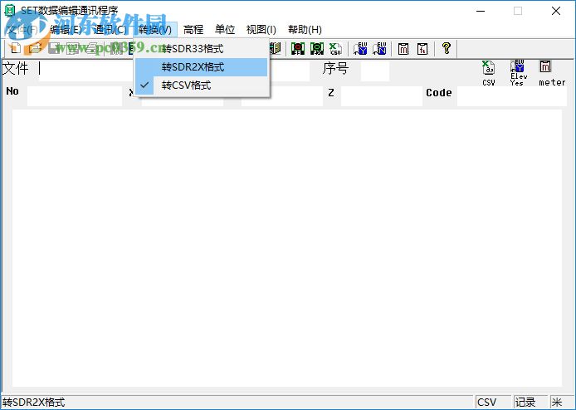
Task: Click the meter indicator icon at right
Action: coord(552,73)
